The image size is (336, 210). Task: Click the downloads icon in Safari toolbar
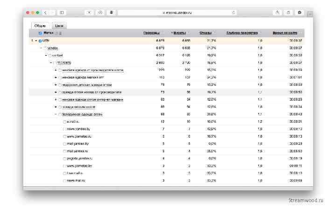[300, 12]
